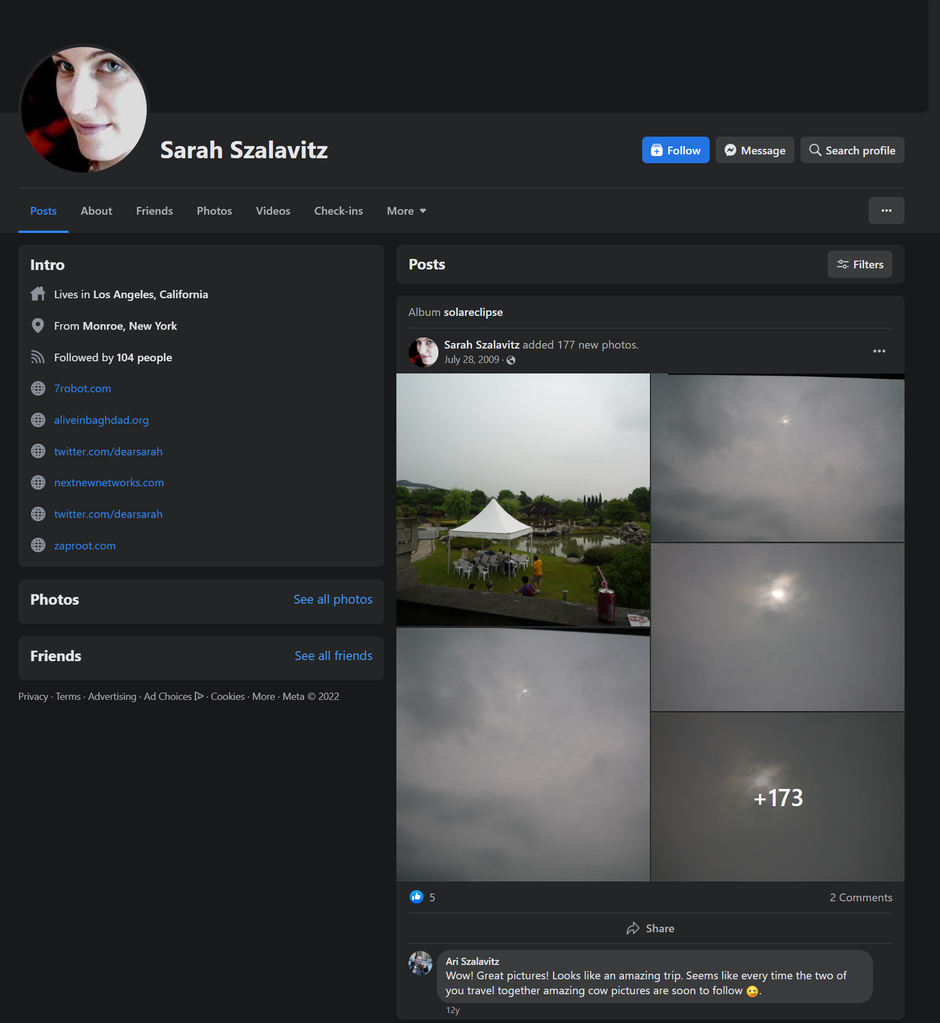Switch to the About tab
This screenshot has height=1023, width=940.
[x=96, y=211]
